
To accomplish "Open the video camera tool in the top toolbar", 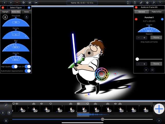I will coord(23,3).
